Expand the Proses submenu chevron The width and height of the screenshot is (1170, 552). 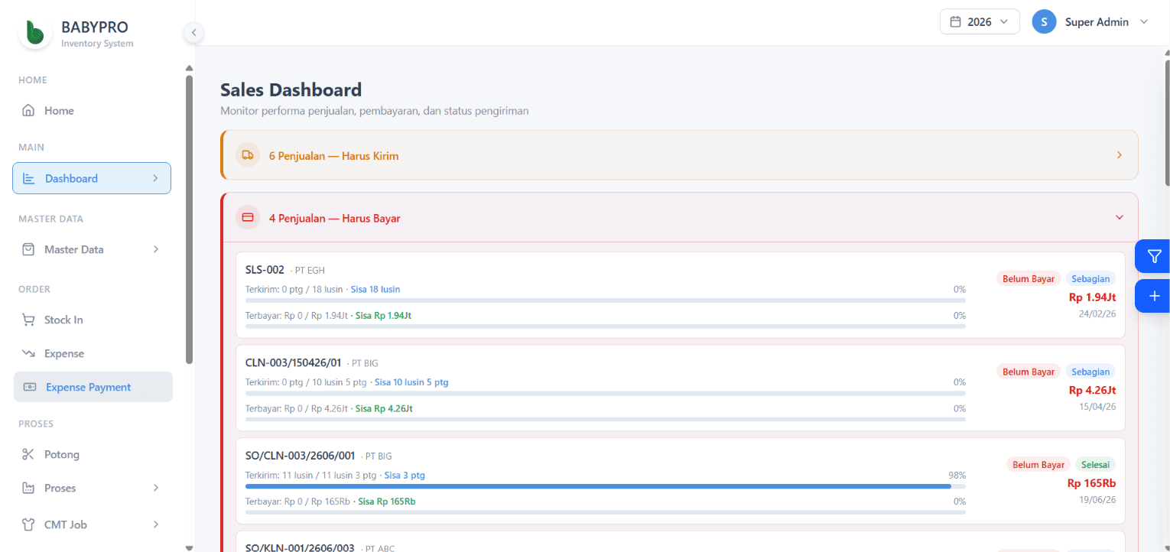coord(155,488)
